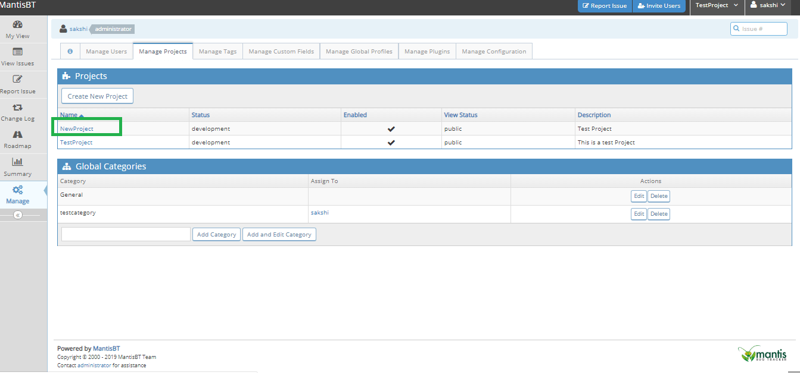Click the info icon tab
This screenshot has height=375, width=800.
click(x=70, y=51)
